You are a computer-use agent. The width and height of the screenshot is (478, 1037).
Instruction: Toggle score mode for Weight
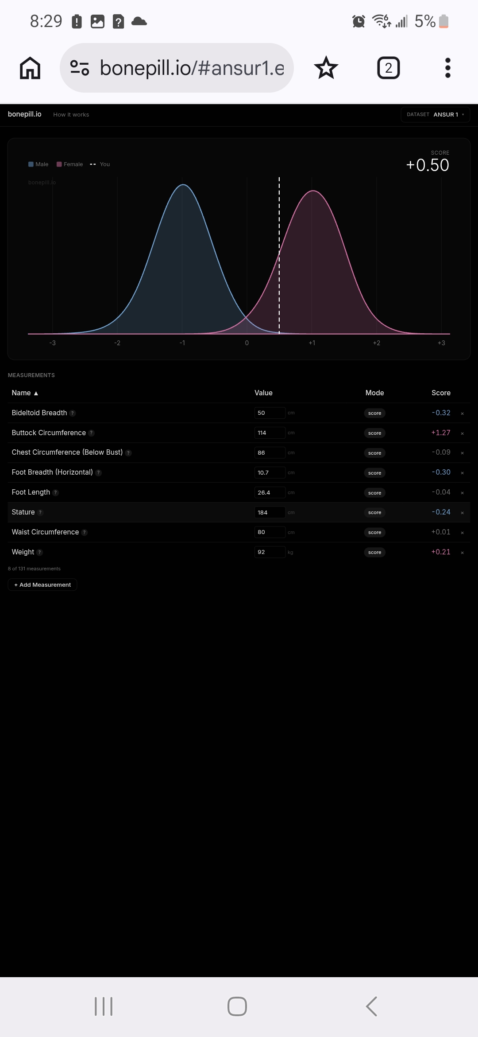click(374, 552)
